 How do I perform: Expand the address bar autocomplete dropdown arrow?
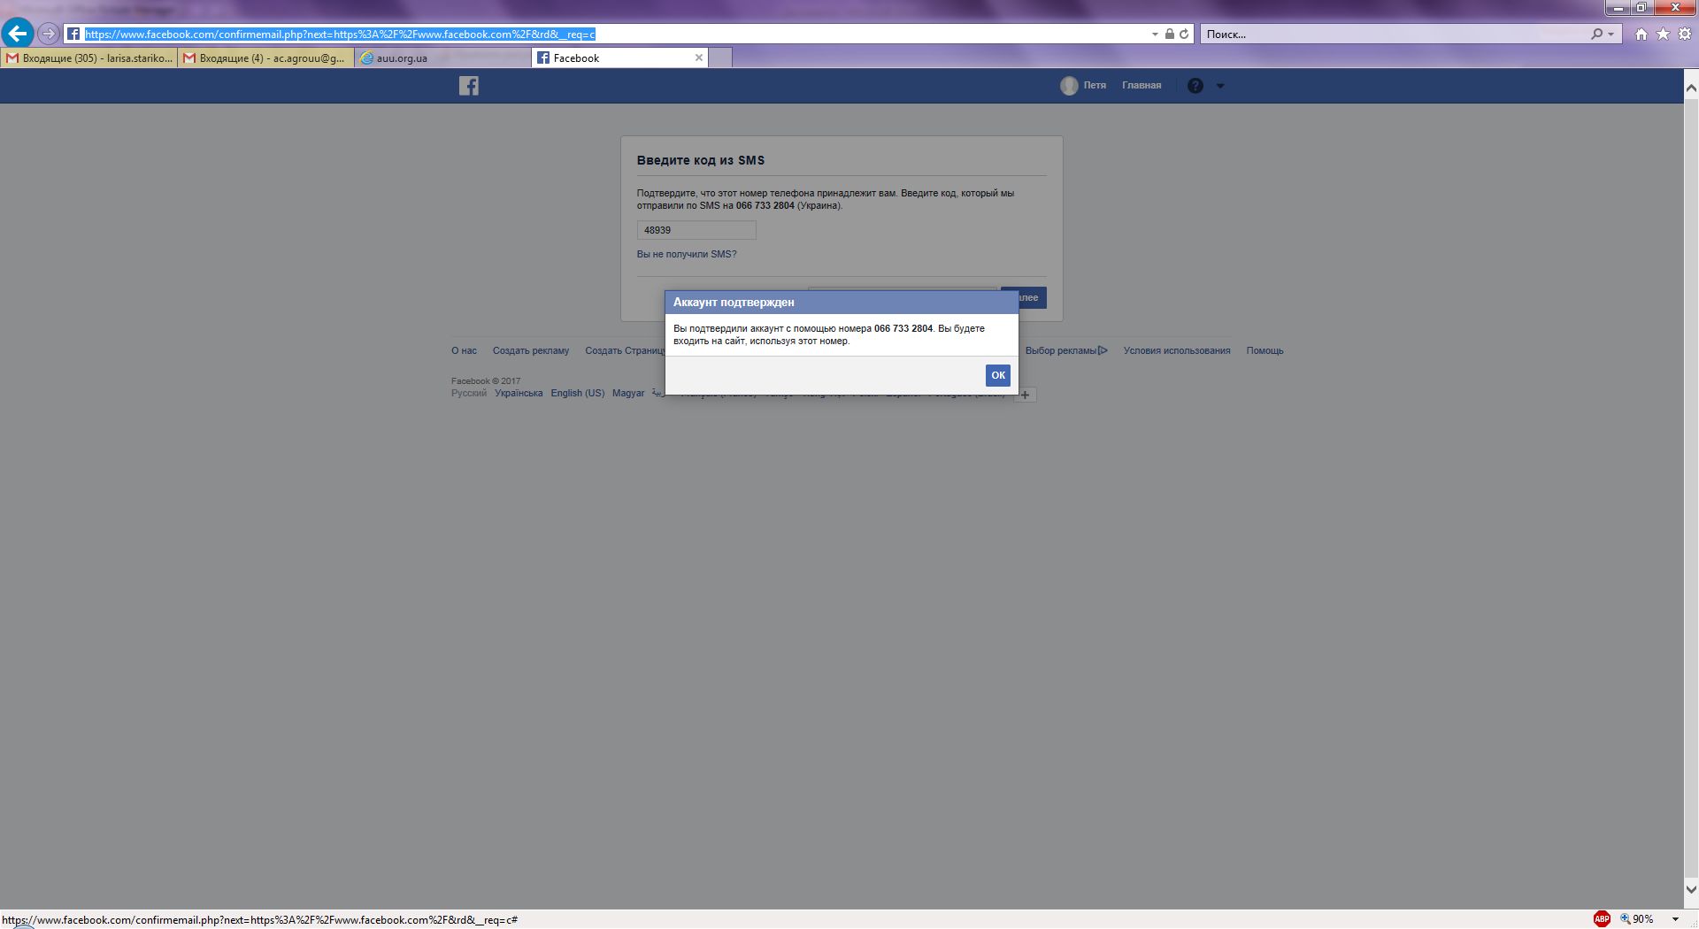coord(1155,34)
